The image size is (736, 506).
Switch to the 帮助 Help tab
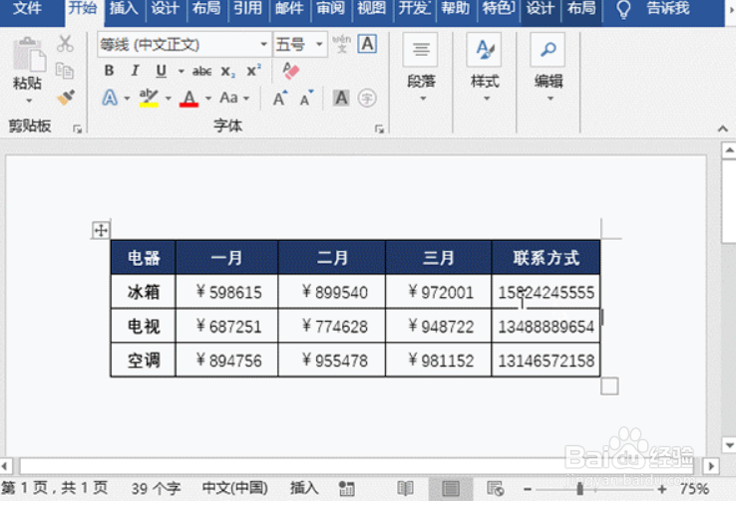coord(456,8)
